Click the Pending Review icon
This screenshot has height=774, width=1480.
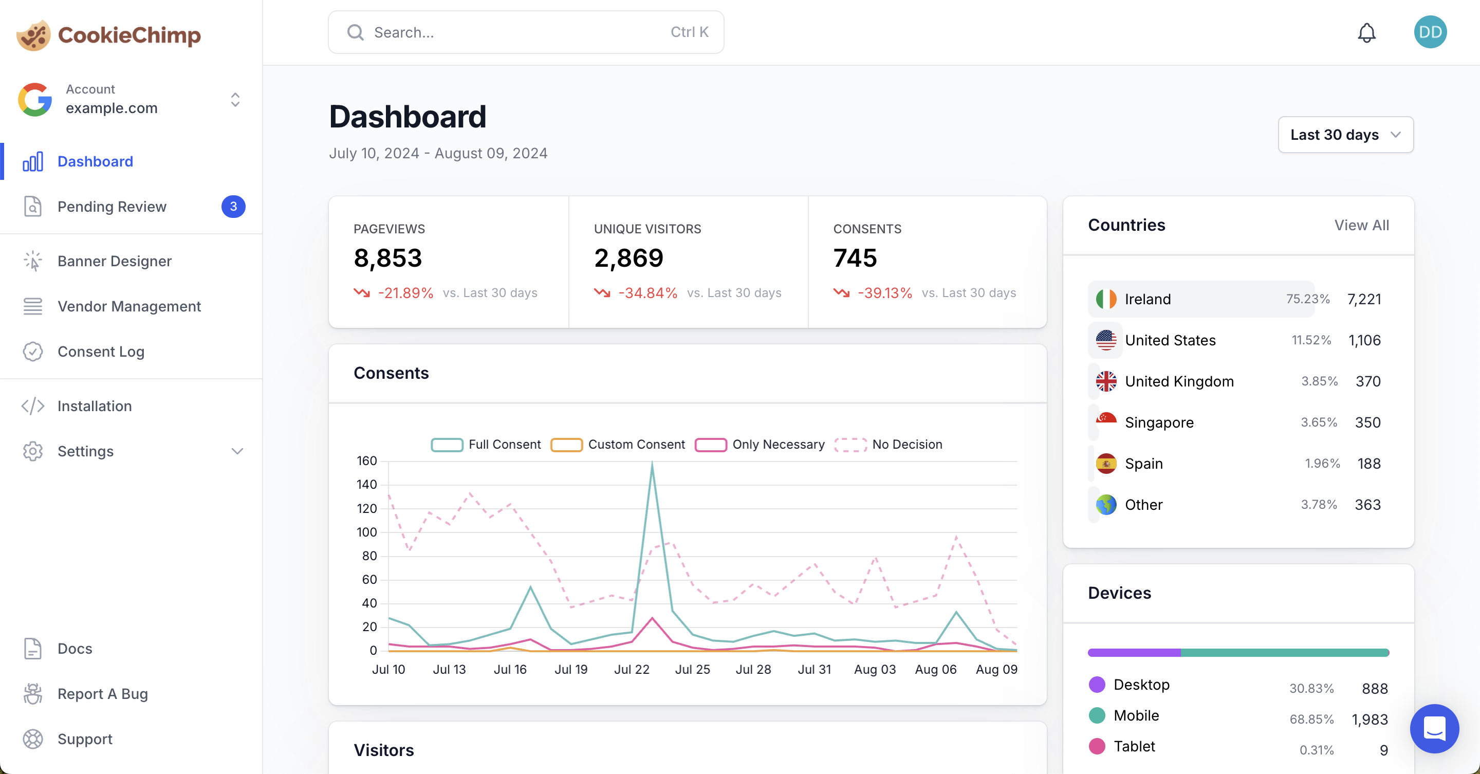tap(33, 207)
